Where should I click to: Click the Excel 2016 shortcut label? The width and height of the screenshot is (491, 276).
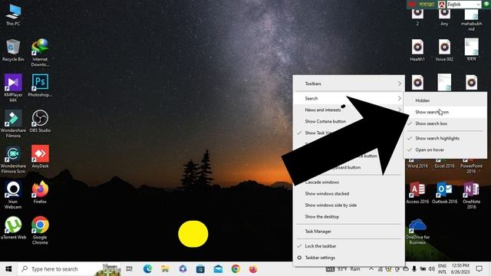(444, 166)
